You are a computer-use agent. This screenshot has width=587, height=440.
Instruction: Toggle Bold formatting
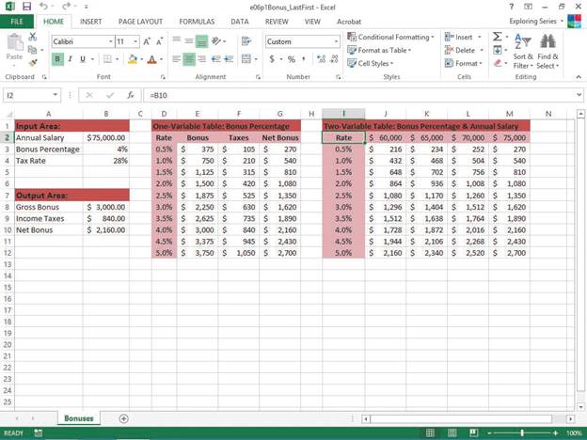coord(57,59)
